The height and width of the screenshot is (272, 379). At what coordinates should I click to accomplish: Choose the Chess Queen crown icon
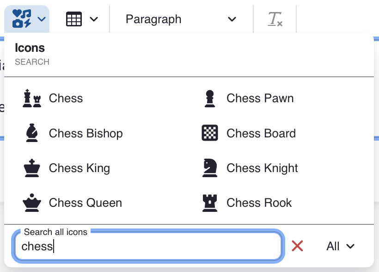pos(32,203)
